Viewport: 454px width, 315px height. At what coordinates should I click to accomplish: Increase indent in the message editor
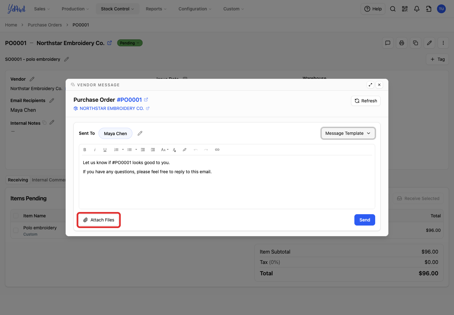(153, 150)
